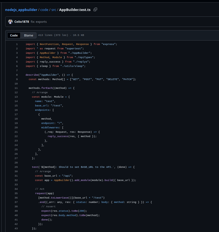
Task: Copy the file path using the copy icon
Action: [95, 10]
